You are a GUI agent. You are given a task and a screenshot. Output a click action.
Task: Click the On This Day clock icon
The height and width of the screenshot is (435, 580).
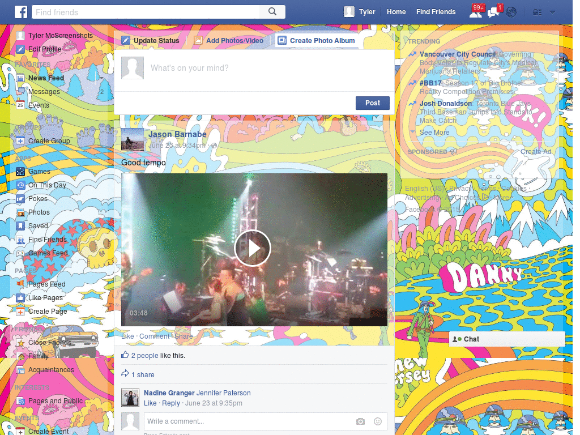pos(20,185)
